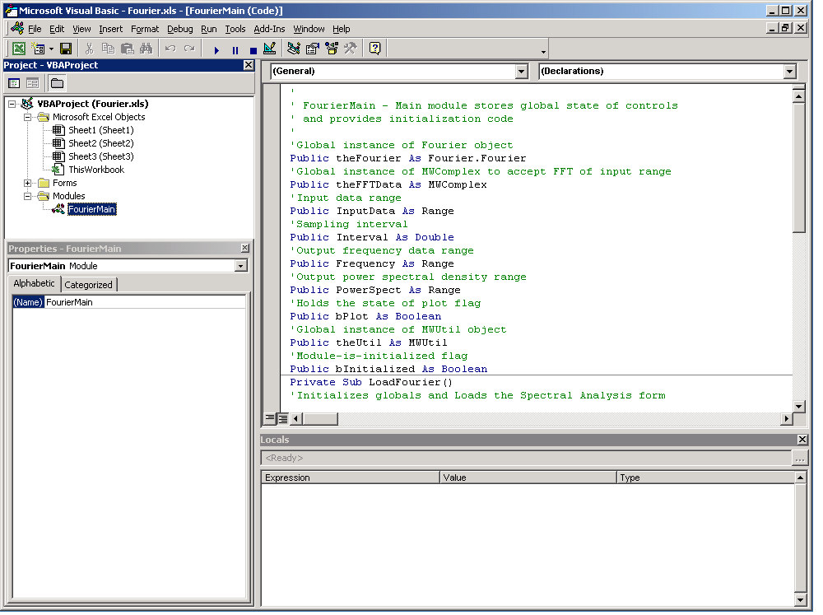Run the macro with the play icon
The width and height of the screenshot is (823, 615).
pyautogui.click(x=216, y=50)
